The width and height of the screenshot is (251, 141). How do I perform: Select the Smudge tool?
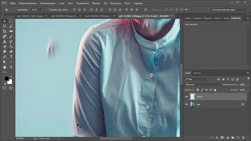coord(4,52)
